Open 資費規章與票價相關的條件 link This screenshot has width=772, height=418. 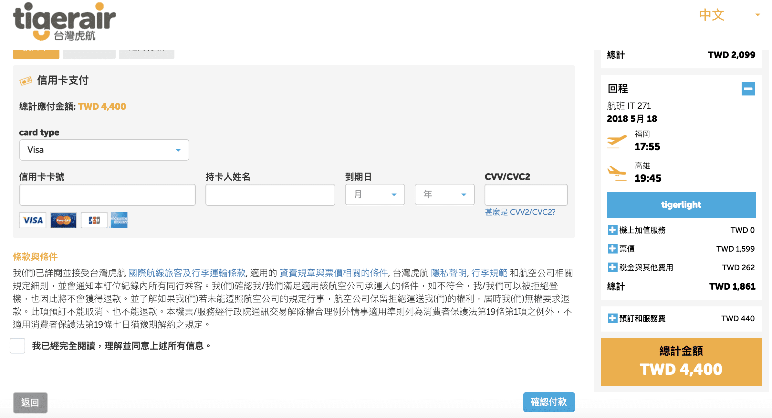(333, 273)
